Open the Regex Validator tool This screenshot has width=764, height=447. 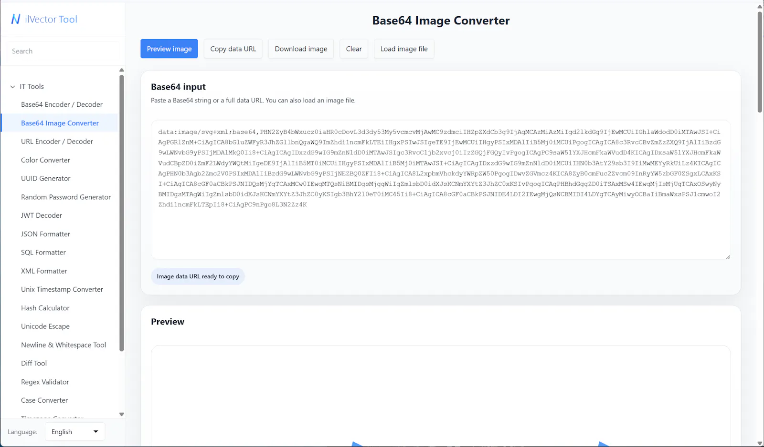[x=45, y=382]
